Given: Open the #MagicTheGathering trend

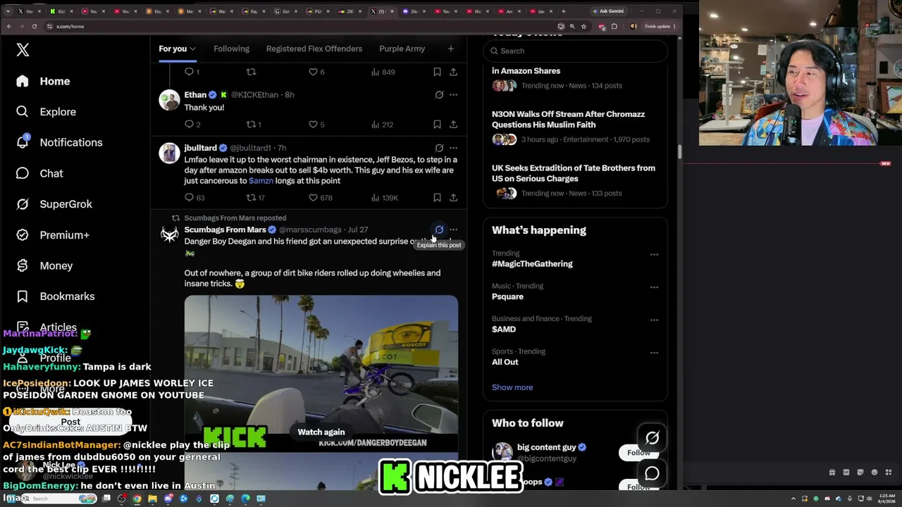Looking at the screenshot, I should (532, 264).
